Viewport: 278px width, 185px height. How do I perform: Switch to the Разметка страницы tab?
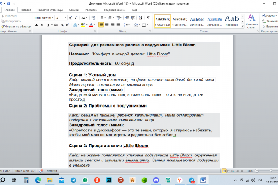(50, 10)
